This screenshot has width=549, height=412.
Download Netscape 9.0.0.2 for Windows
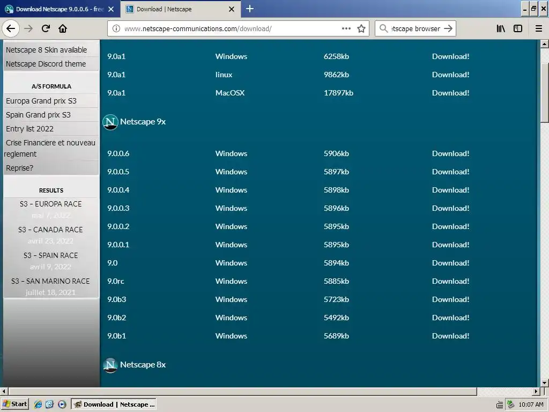click(450, 226)
